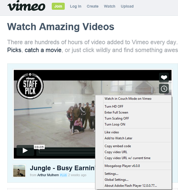Play the video with play button
178x190 pixels.
(25, 150)
